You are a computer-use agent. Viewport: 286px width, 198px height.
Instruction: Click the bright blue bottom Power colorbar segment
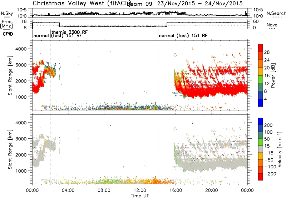click(261, 103)
